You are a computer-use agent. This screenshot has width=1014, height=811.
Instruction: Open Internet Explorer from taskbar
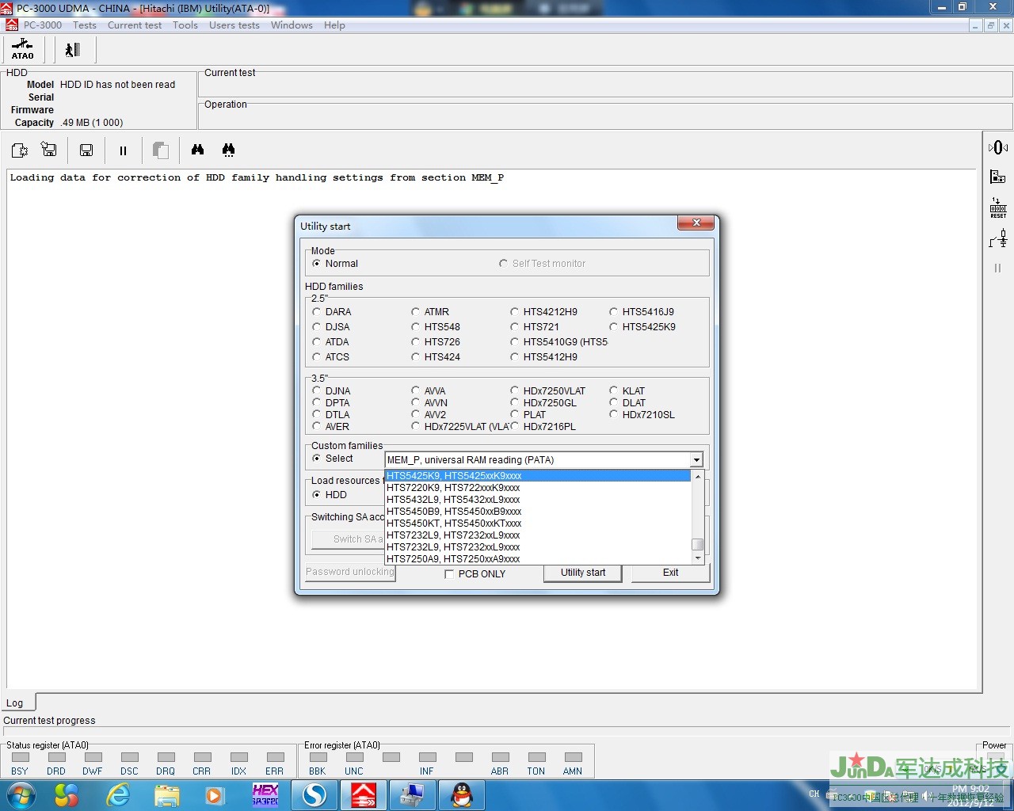pos(118,795)
